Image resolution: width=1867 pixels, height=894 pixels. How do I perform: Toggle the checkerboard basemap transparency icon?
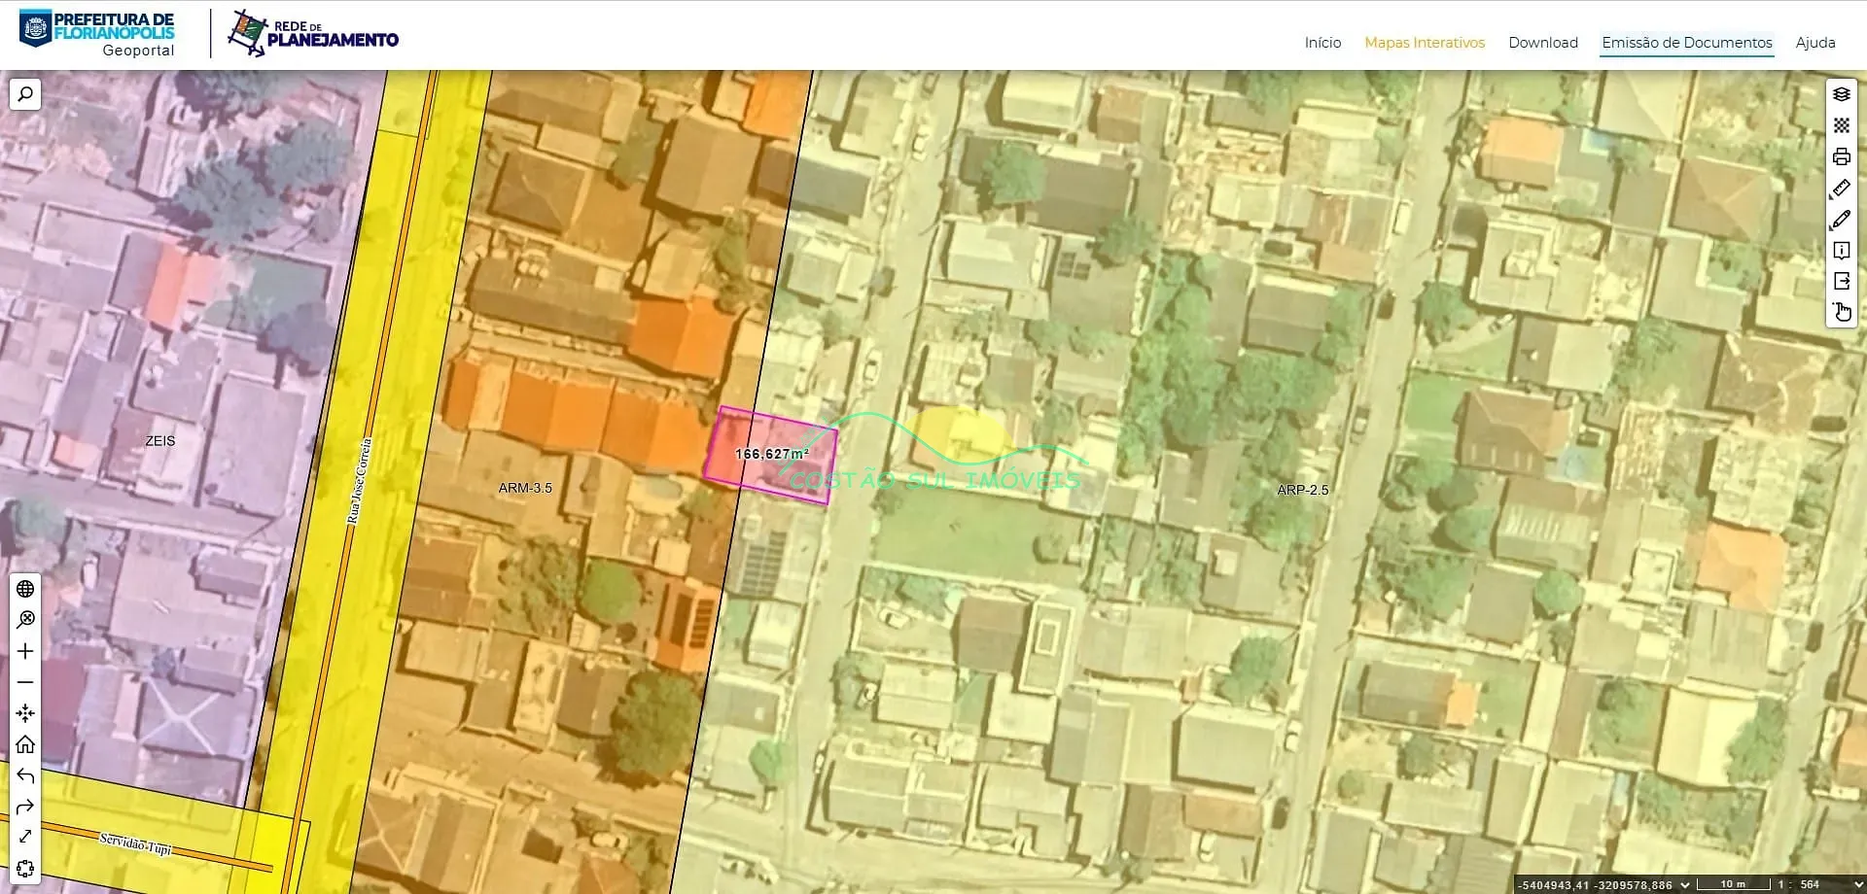click(x=1841, y=125)
